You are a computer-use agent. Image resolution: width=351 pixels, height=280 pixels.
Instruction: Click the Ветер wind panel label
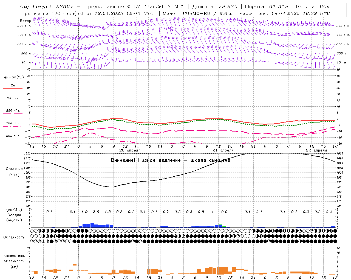click(26, 21)
